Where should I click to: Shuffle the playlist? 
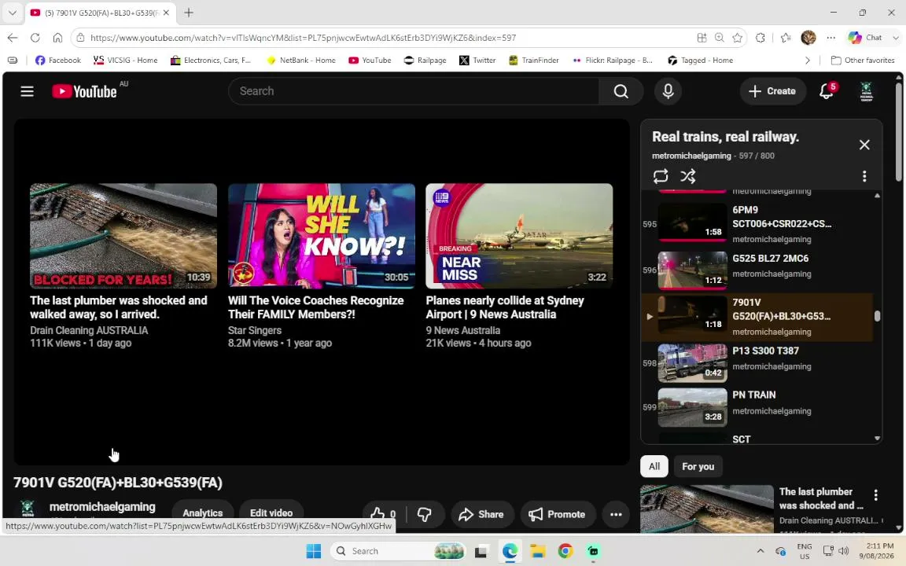687,176
